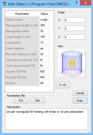The image size is (93, 135).
Task: Select the Add second source Y/N value
Action: pos(44,60)
